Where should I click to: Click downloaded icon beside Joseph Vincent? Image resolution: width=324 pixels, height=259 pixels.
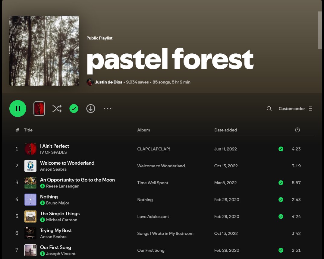[x=42, y=254]
